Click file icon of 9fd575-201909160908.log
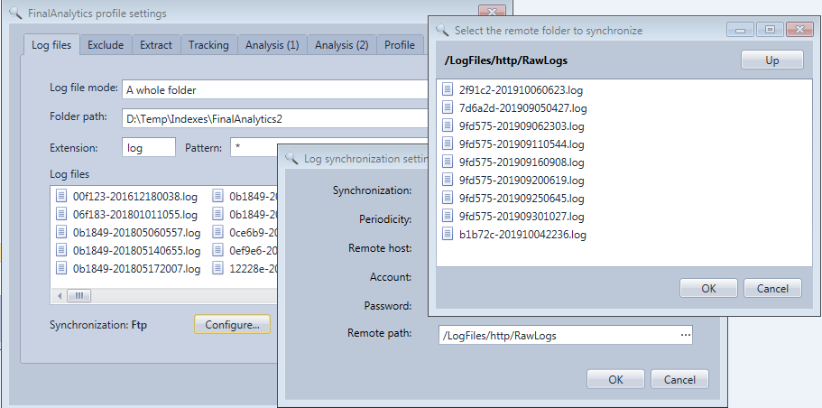The image size is (822, 408). pyautogui.click(x=448, y=162)
